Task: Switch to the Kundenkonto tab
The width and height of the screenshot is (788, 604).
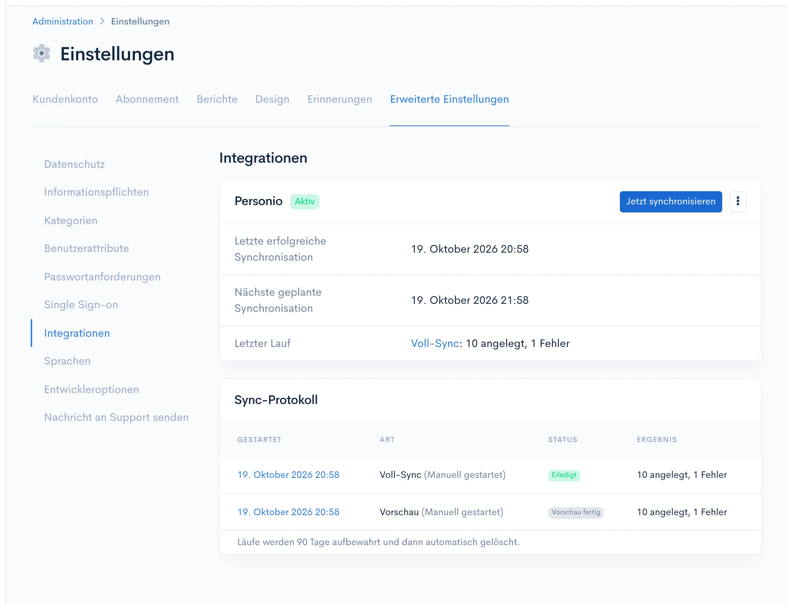Action: pos(65,99)
